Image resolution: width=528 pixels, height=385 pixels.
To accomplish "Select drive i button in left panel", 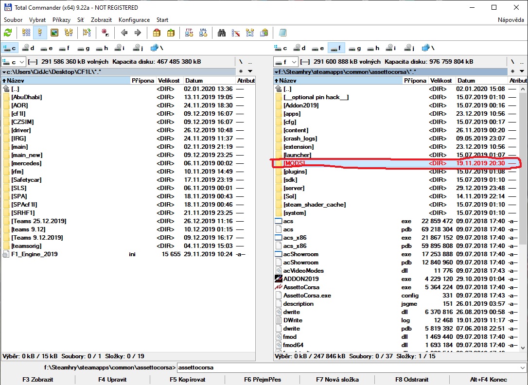I will click(120, 48).
